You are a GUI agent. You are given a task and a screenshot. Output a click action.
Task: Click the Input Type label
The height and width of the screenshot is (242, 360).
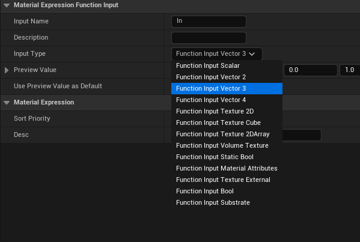coord(29,53)
